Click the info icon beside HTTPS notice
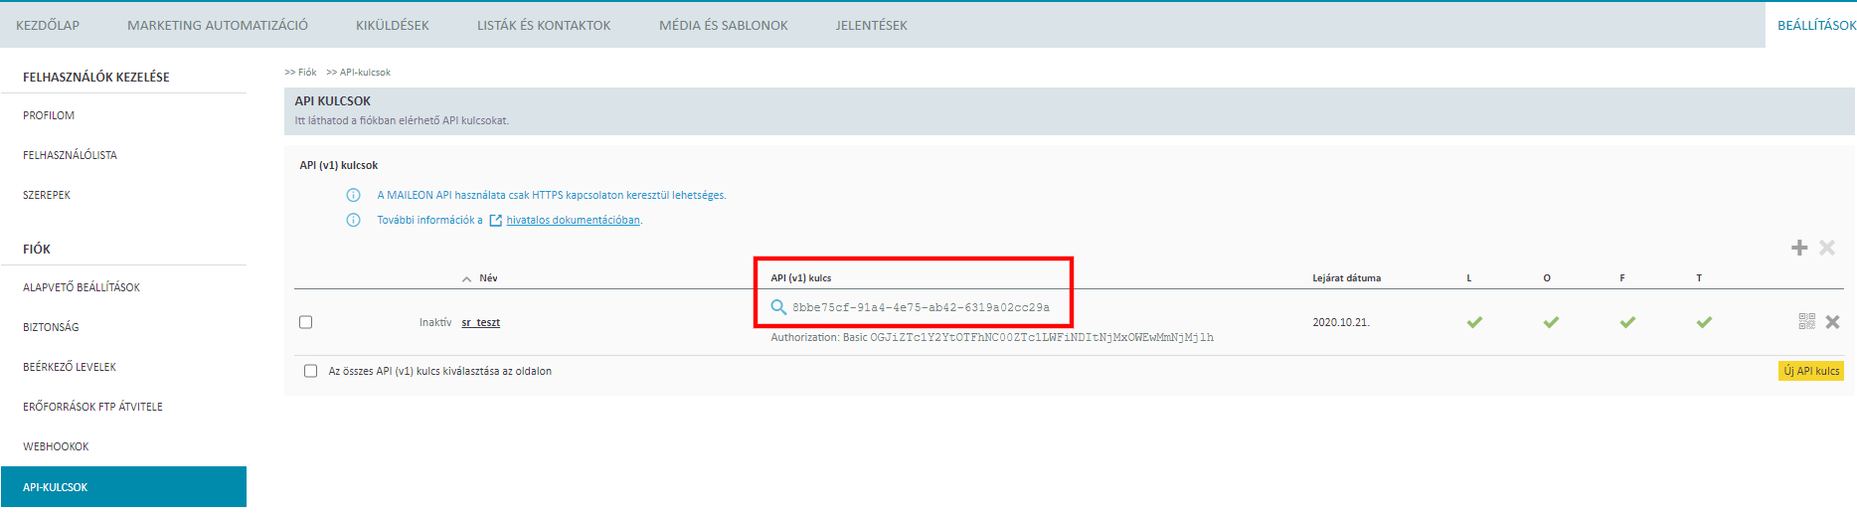 pos(353,195)
